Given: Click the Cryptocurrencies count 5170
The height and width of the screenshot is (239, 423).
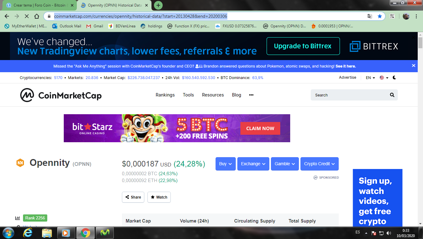Looking at the screenshot, I should tap(58, 77).
